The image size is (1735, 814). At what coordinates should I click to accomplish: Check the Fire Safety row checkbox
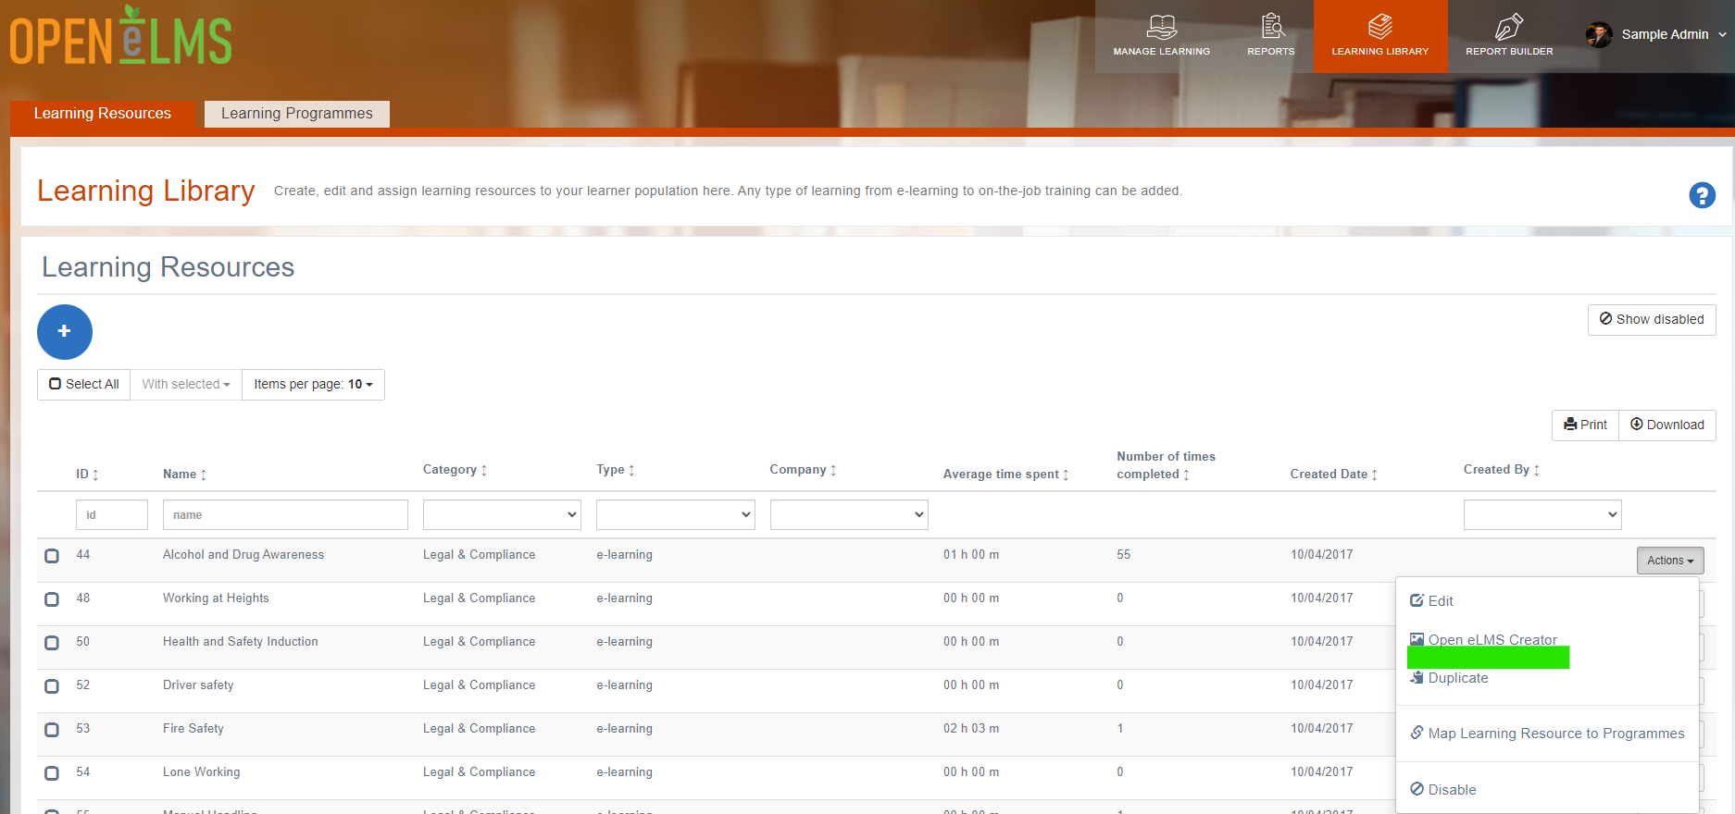coord(52,730)
